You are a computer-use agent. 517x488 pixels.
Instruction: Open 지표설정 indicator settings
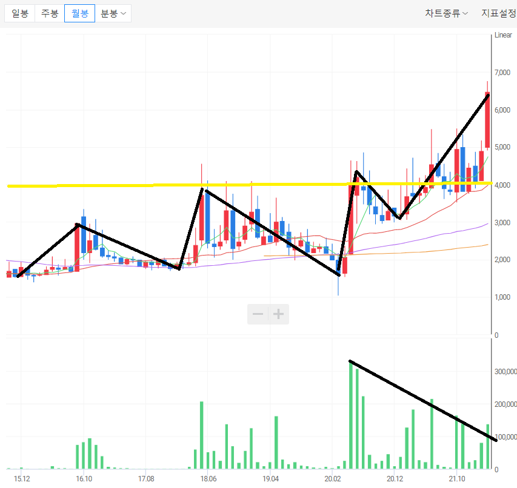point(499,13)
